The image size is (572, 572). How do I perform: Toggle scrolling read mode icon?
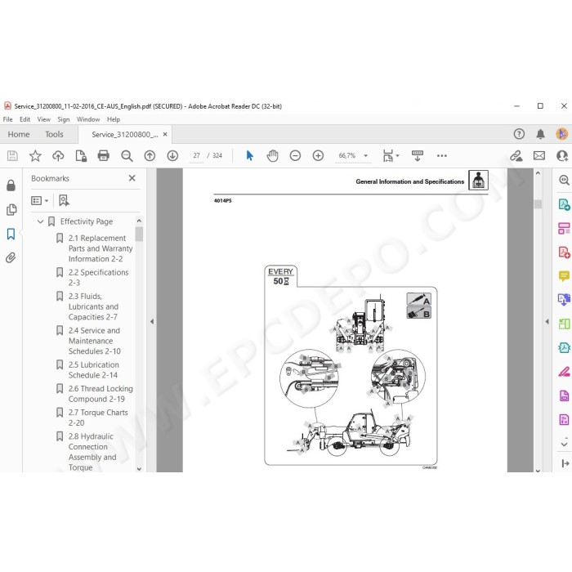(418, 156)
